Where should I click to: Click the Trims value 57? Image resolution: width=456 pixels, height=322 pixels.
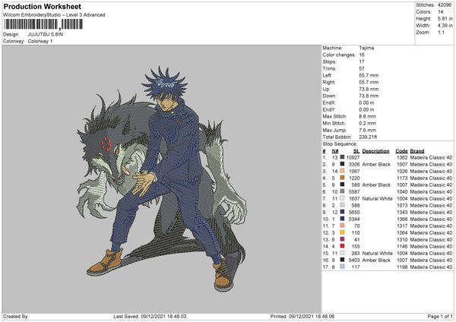(362, 68)
